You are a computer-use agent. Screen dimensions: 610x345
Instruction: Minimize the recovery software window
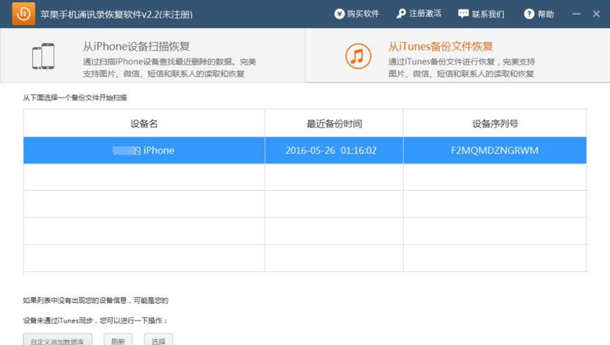click(577, 14)
